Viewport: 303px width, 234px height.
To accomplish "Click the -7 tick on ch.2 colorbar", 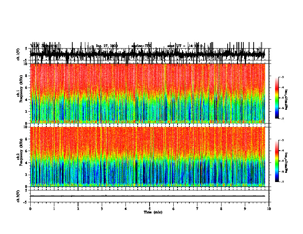I will click(282, 182).
